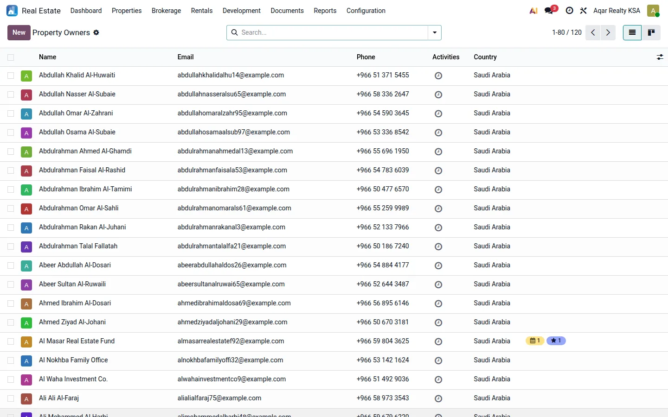Open the user avatar menu

point(653,11)
